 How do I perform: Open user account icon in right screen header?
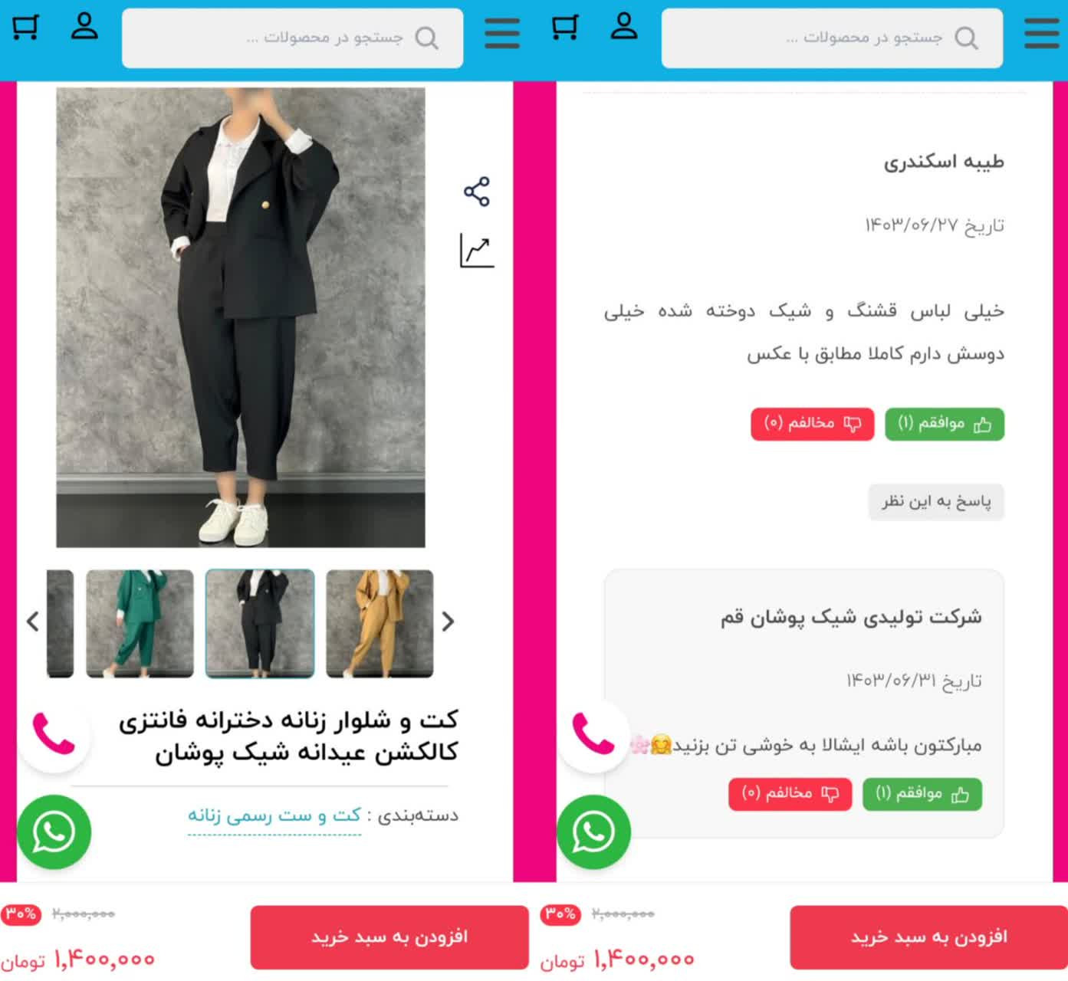[624, 26]
